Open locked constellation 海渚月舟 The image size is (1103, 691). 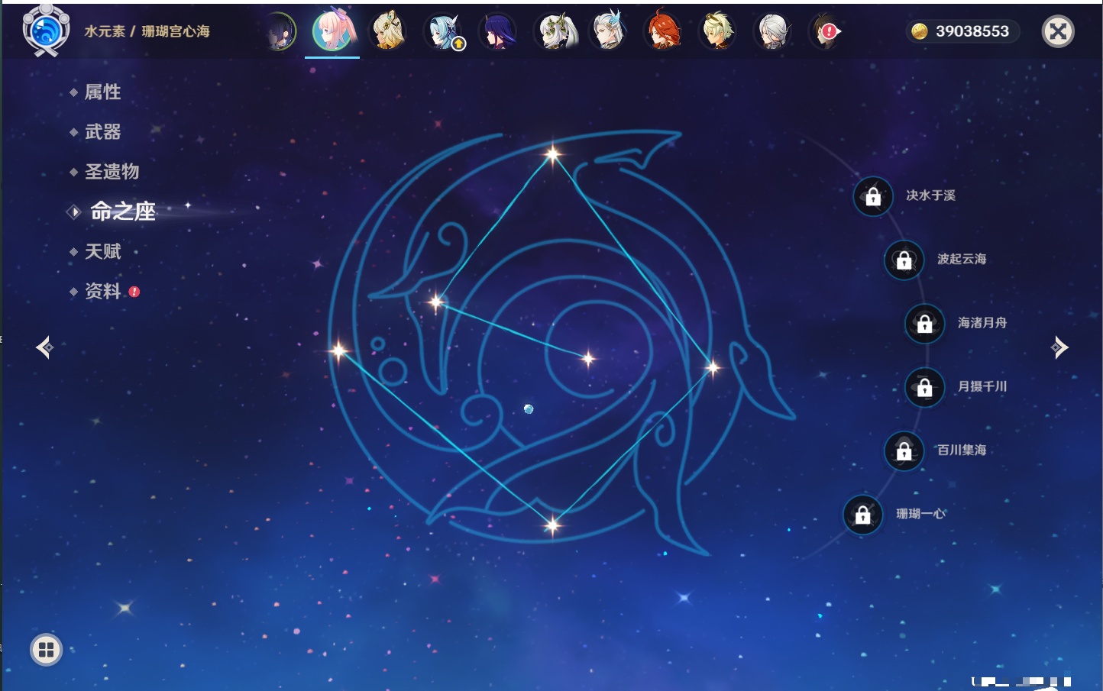pos(924,323)
